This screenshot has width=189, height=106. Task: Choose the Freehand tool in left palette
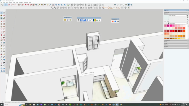point(4,21)
